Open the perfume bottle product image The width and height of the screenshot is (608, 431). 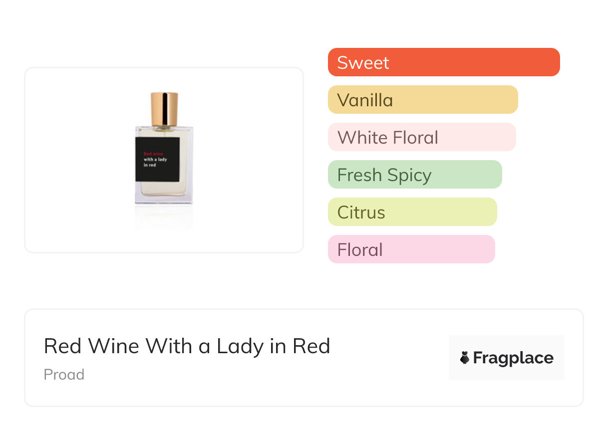(x=164, y=160)
